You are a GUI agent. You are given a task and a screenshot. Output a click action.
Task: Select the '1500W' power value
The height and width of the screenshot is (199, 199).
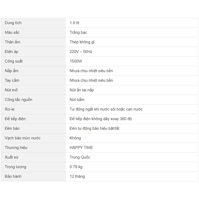tap(76, 61)
